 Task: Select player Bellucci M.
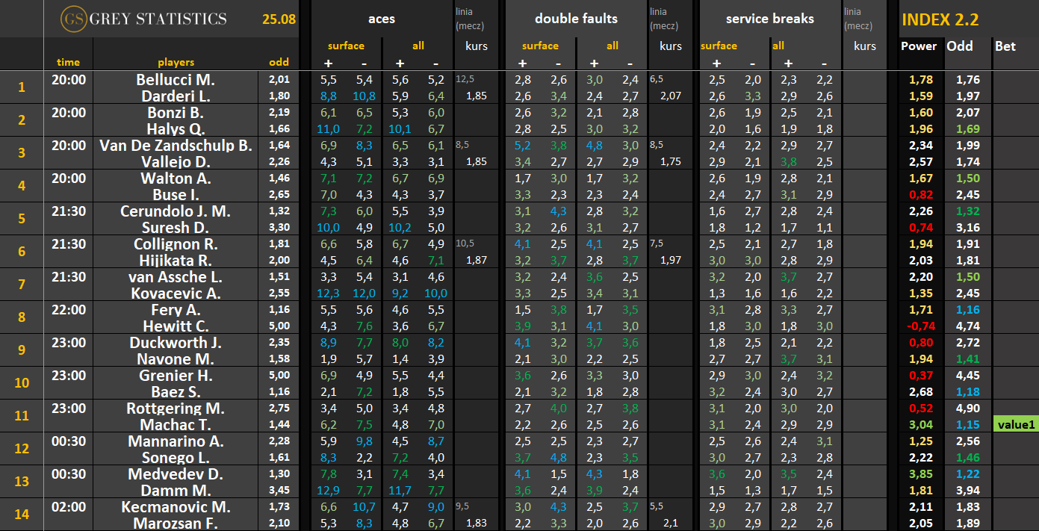tap(176, 79)
